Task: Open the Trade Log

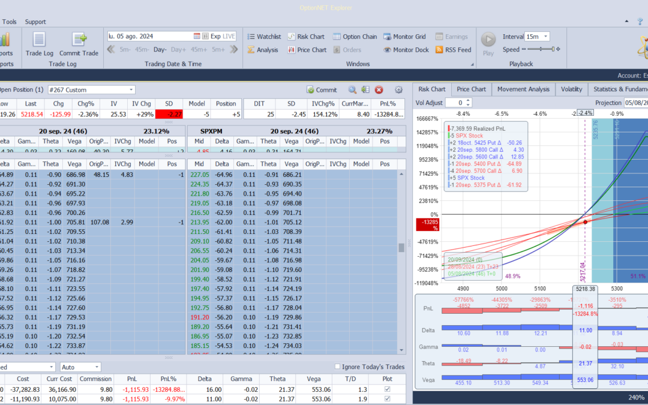Action: (x=39, y=43)
